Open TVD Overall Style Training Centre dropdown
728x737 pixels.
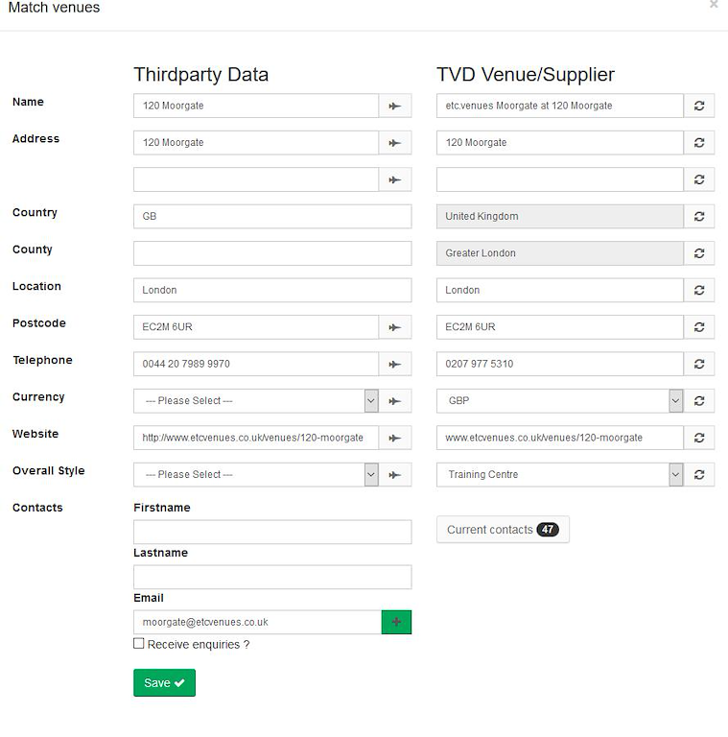pyautogui.click(x=560, y=475)
